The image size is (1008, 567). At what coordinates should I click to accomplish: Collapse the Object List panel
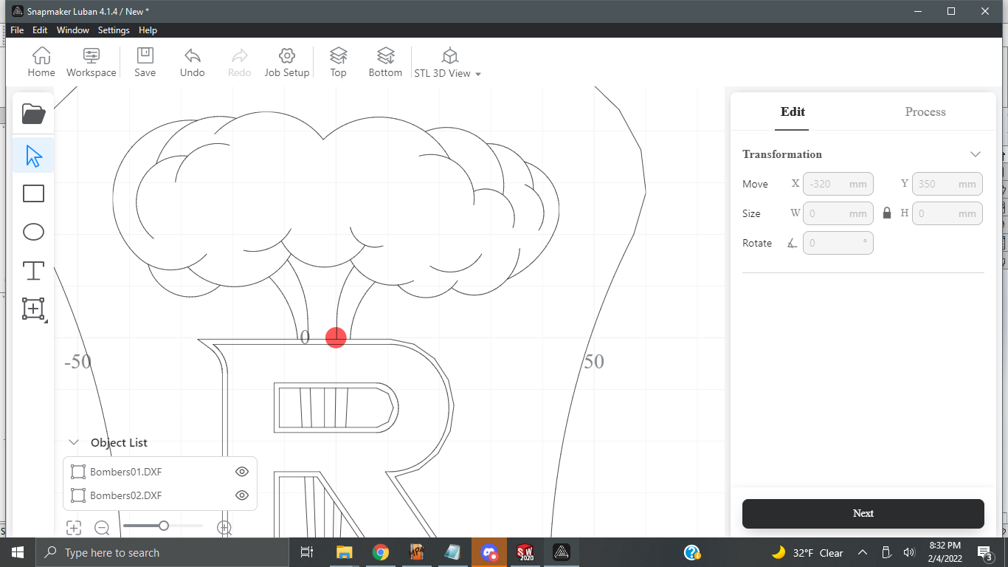[x=74, y=442]
